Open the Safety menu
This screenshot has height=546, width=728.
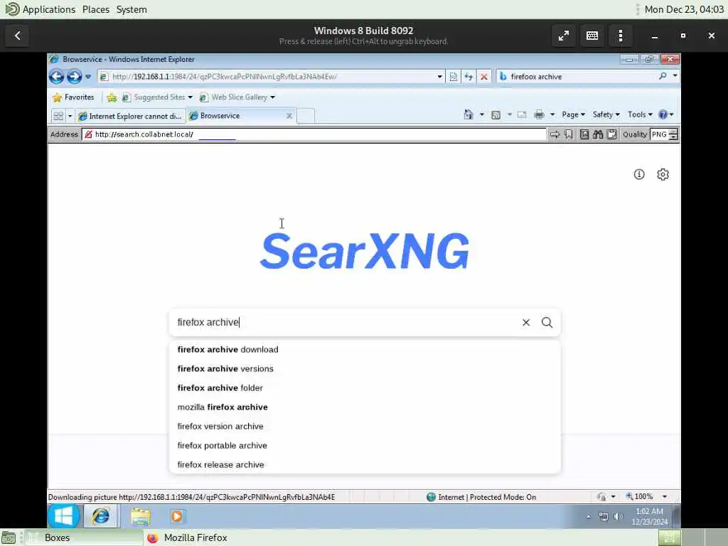606,114
